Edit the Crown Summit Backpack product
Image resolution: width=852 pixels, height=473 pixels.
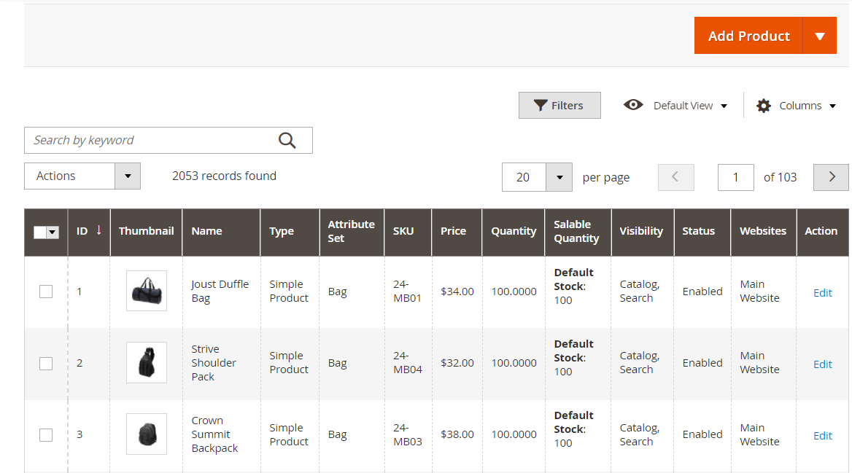click(x=822, y=436)
